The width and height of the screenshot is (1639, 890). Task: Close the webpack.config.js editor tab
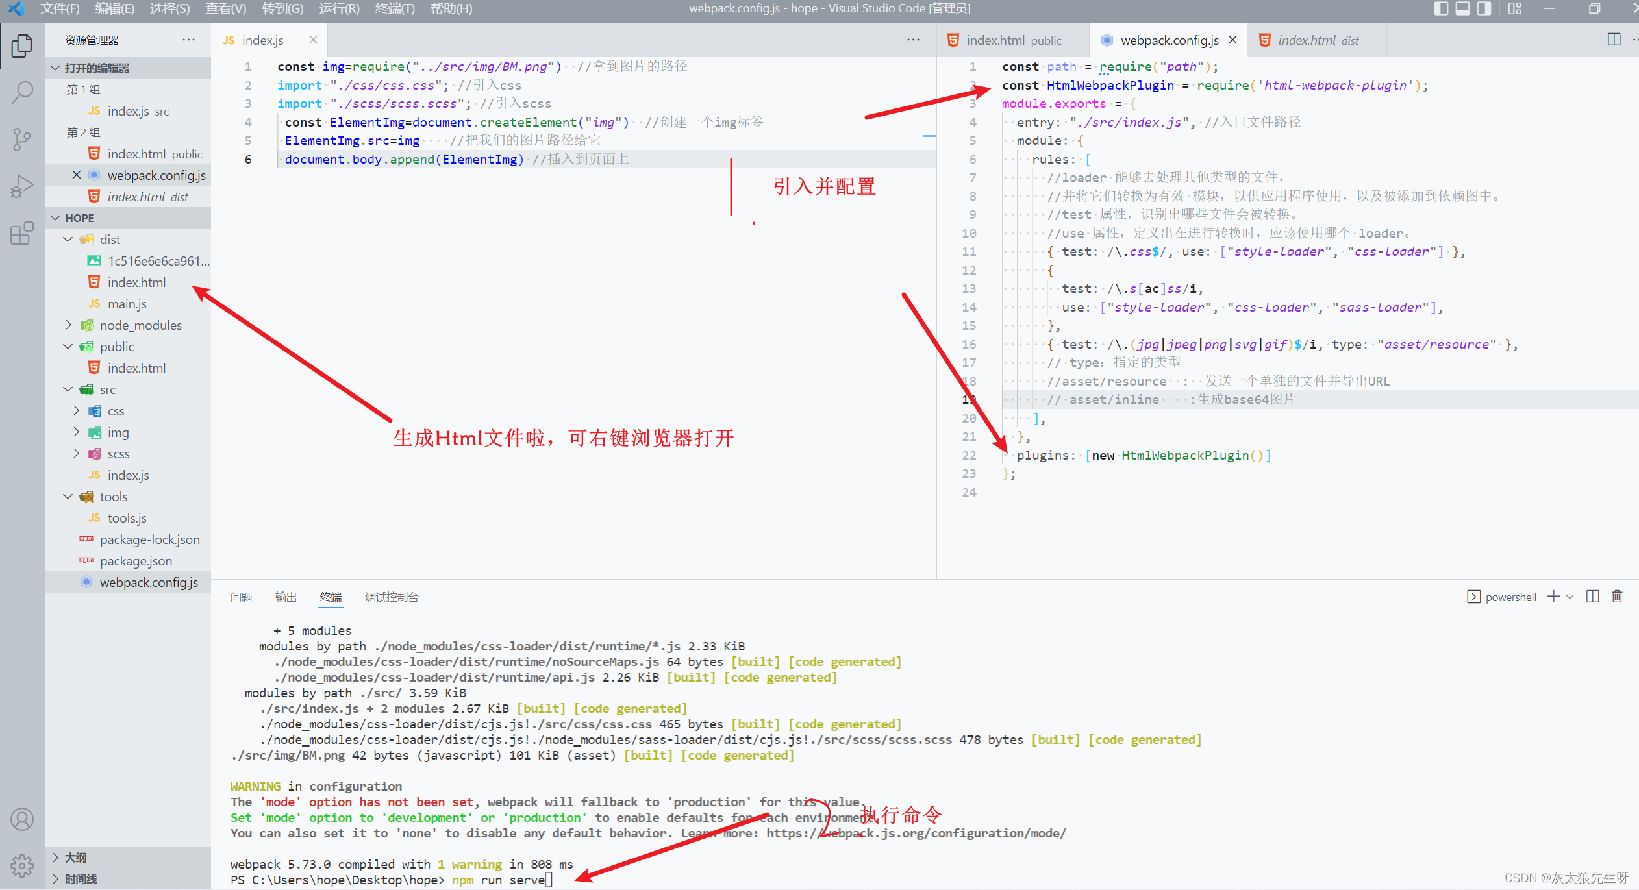point(1232,40)
